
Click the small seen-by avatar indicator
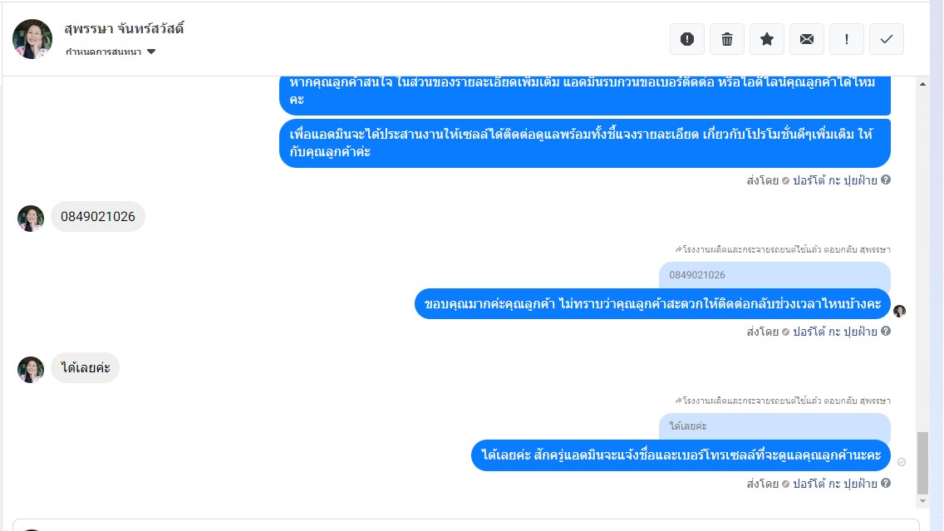899,311
